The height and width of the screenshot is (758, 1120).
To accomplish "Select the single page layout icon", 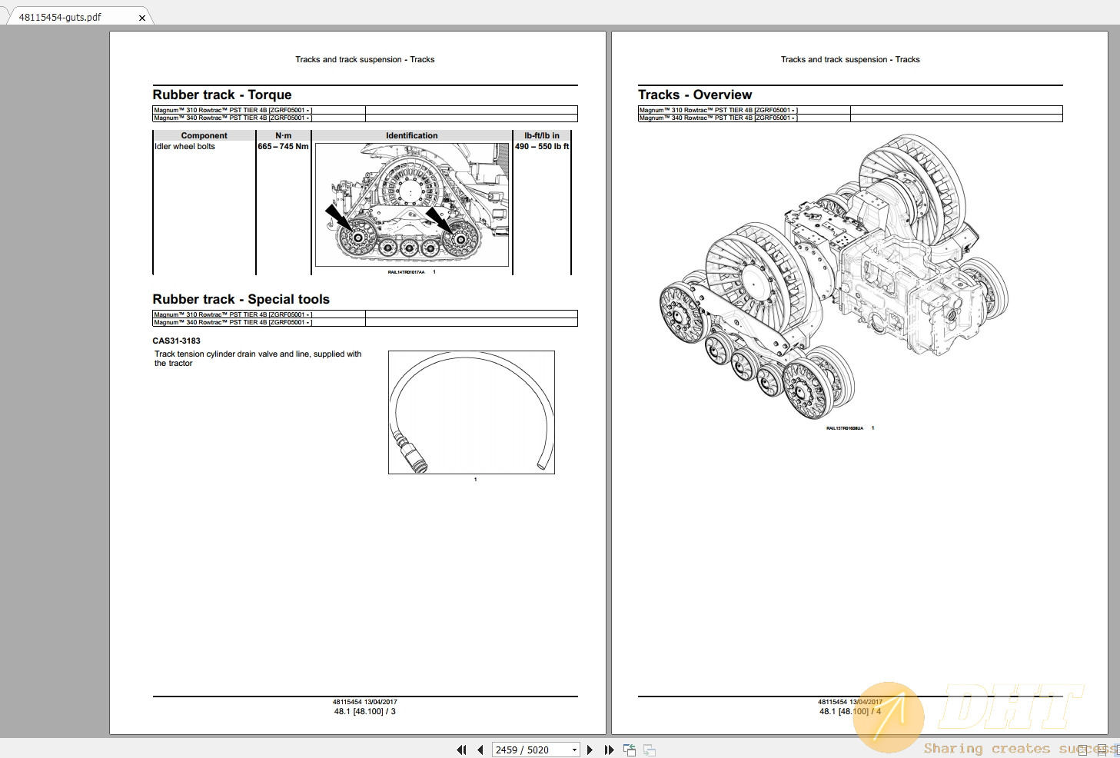I will [1082, 750].
